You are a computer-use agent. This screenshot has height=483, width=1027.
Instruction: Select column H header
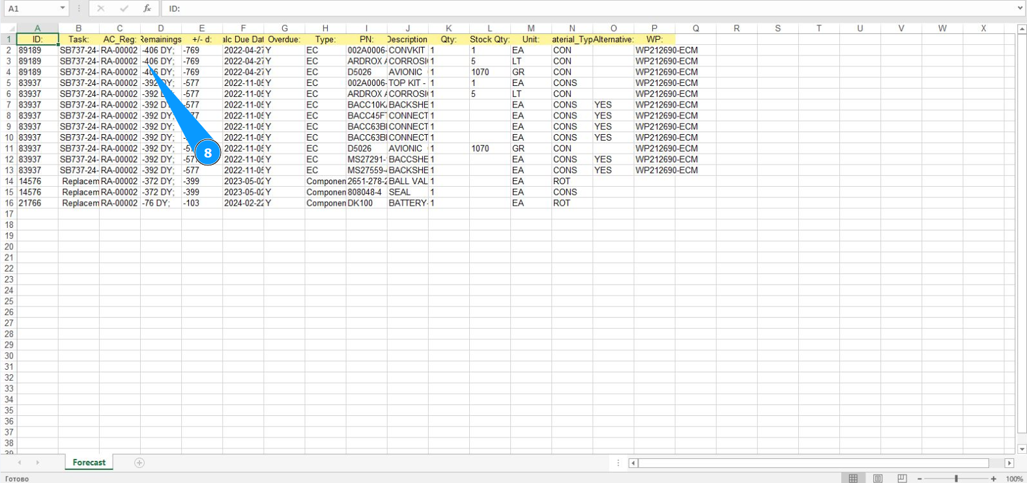click(x=325, y=29)
